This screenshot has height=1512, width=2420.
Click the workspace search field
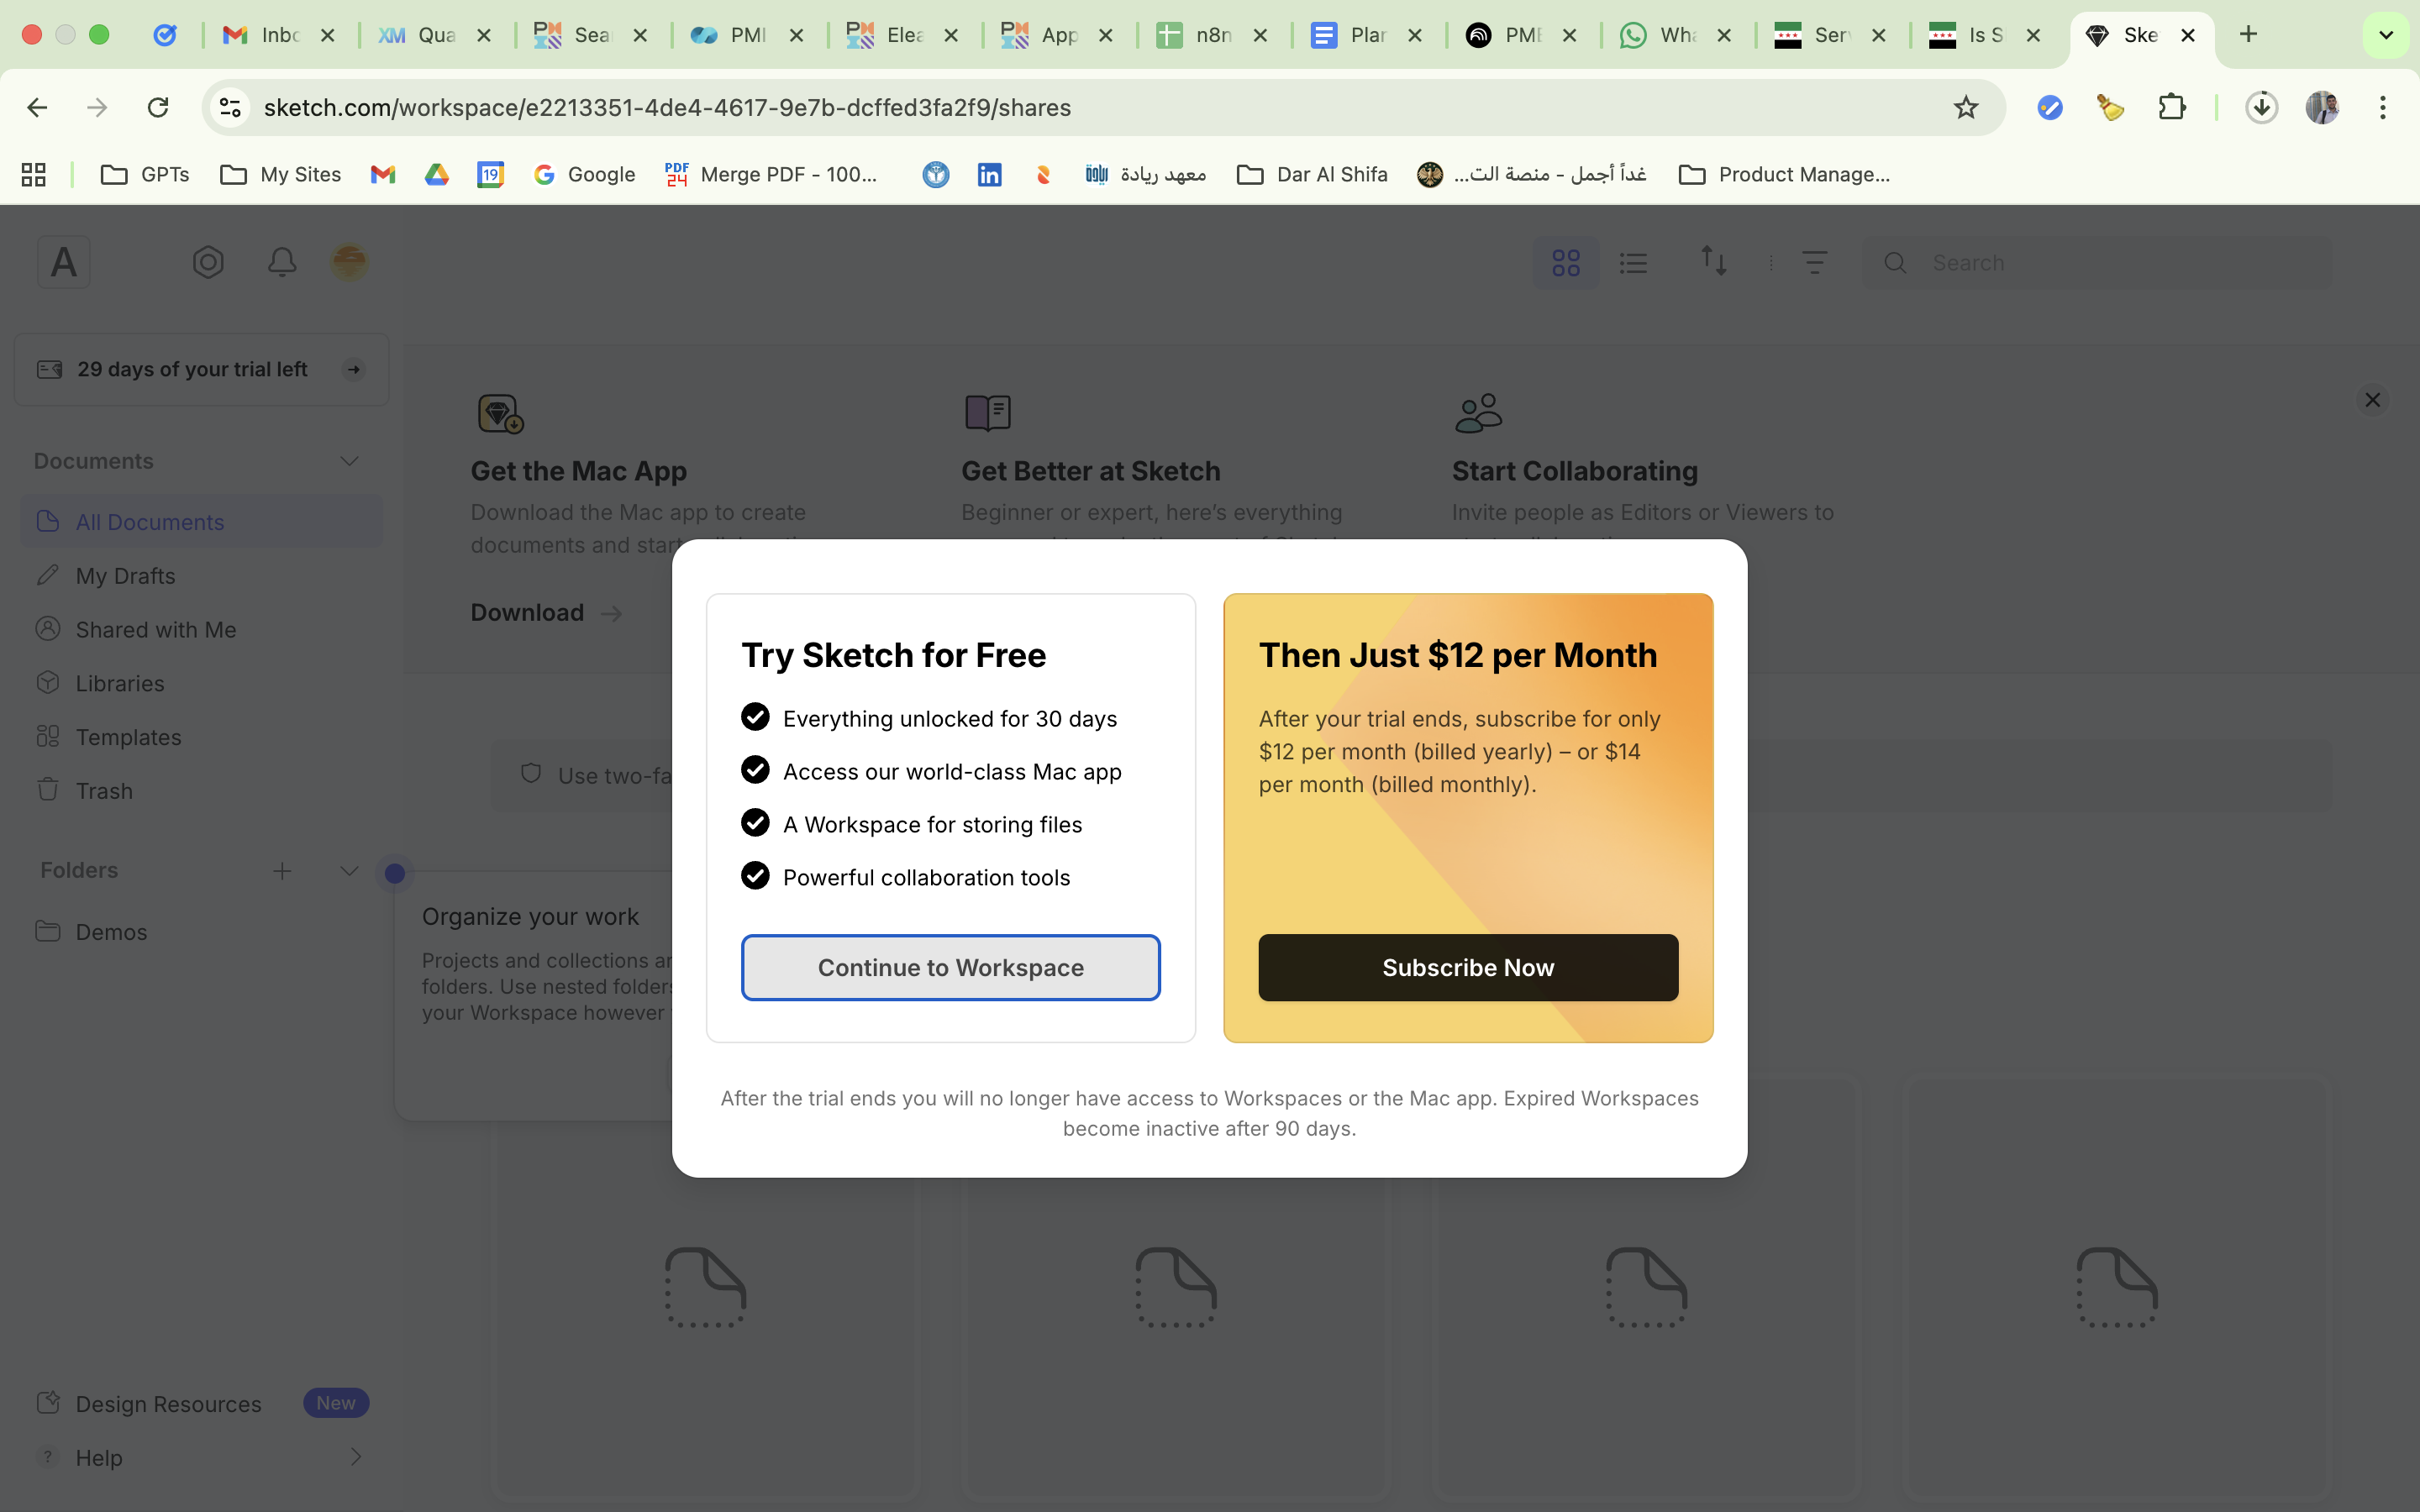point(2100,263)
